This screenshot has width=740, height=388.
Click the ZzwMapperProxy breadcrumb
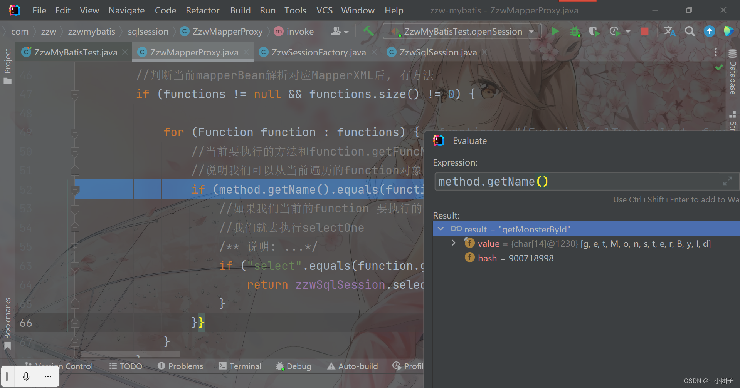pyautogui.click(x=222, y=32)
